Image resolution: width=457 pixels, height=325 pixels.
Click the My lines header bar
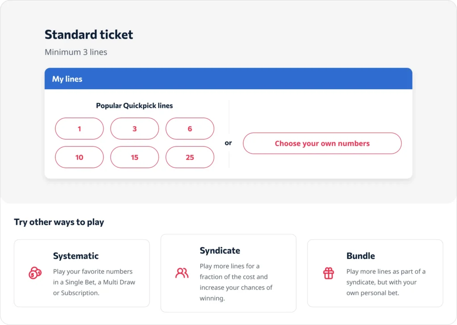click(228, 79)
